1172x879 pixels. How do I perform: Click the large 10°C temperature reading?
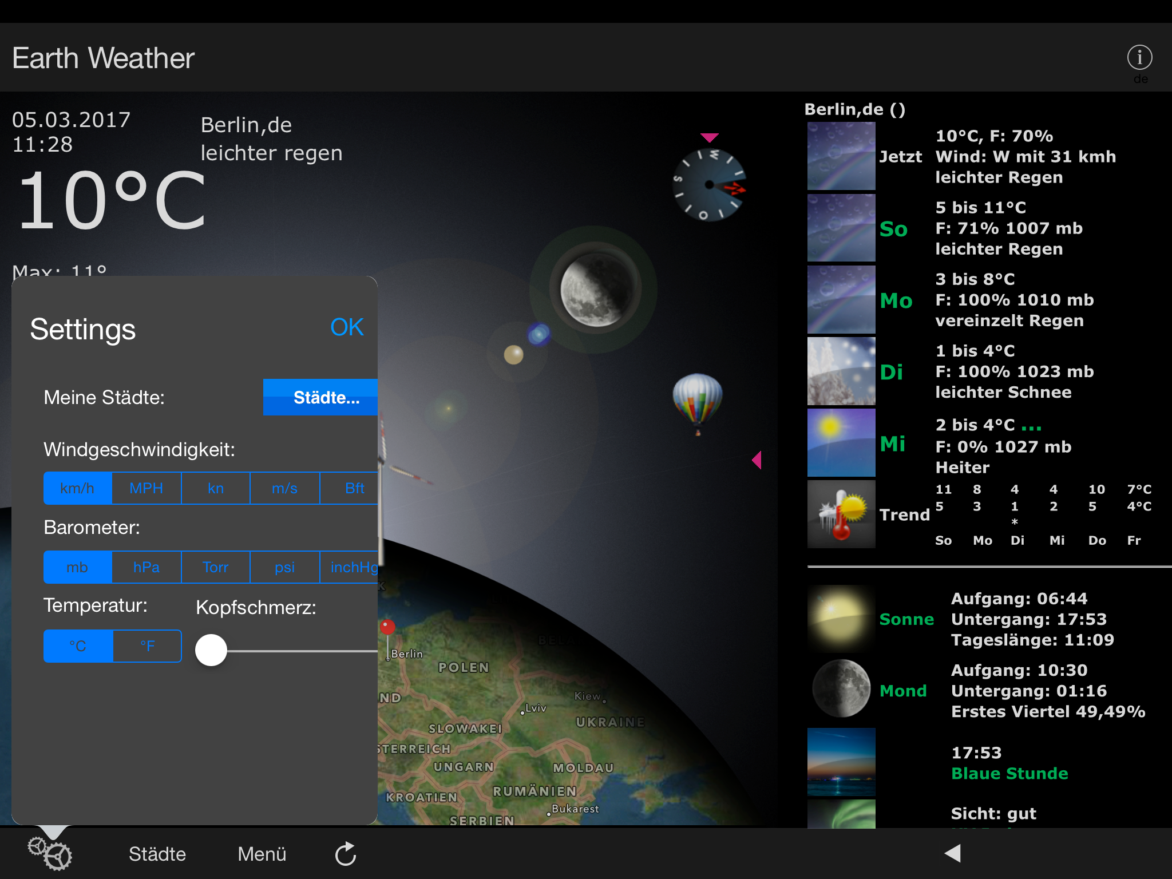tap(112, 200)
